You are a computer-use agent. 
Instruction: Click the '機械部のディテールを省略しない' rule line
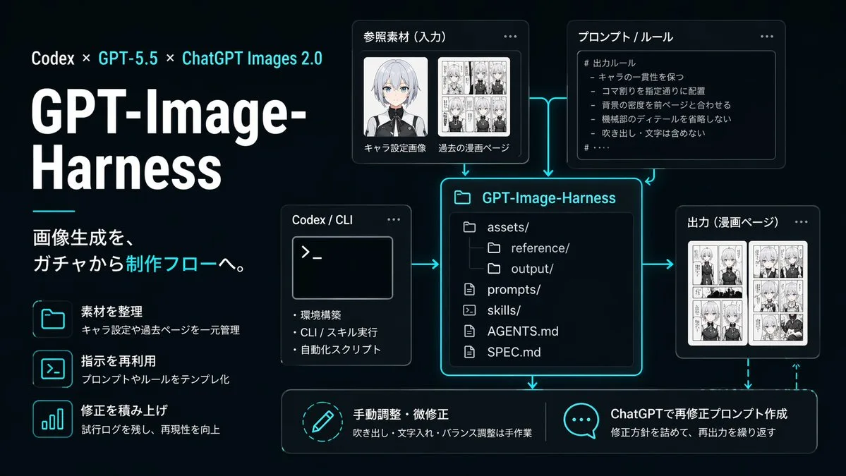(x=660, y=119)
